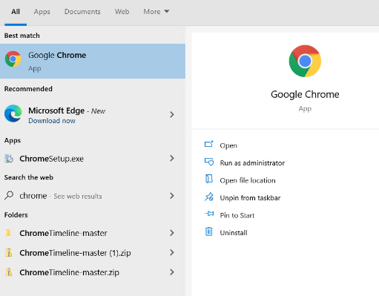Select chrome See web results entry
The width and height of the screenshot is (379, 296).
coord(93,196)
